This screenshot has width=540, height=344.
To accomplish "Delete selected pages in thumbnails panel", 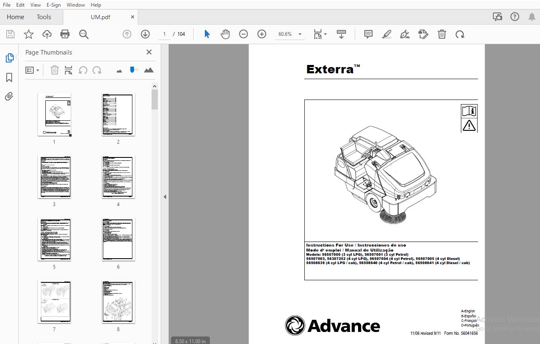I will [55, 70].
